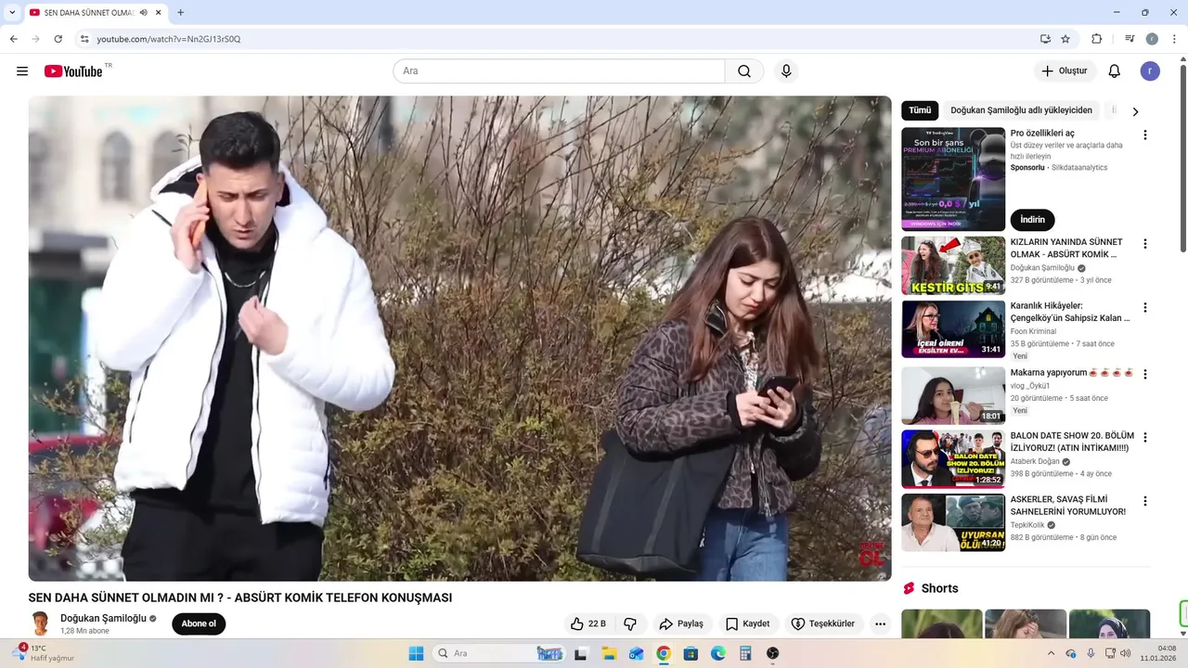Open options for Makarna yapıyorum video
The image size is (1188, 668).
[x=1144, y=374]
